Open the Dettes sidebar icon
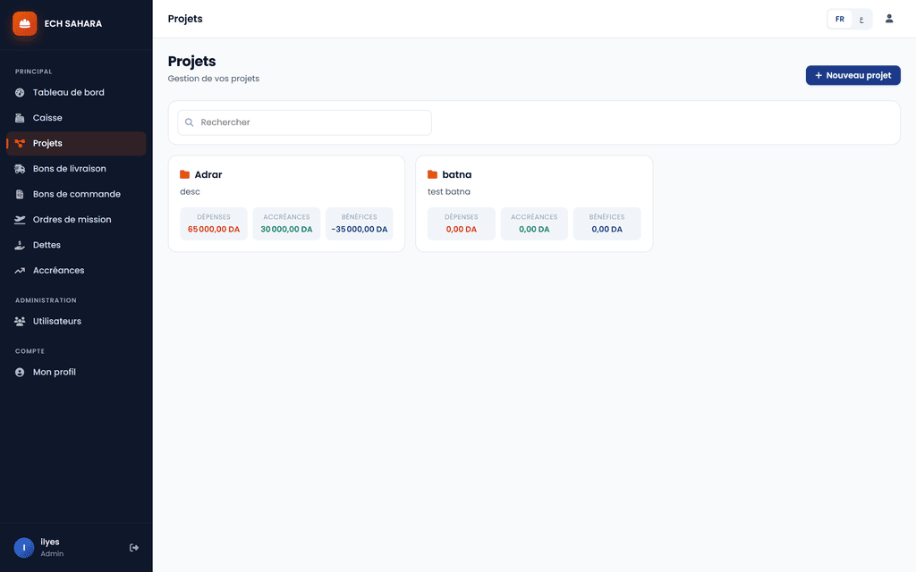This screenshot has width=916, height=572. coord(20,245)
